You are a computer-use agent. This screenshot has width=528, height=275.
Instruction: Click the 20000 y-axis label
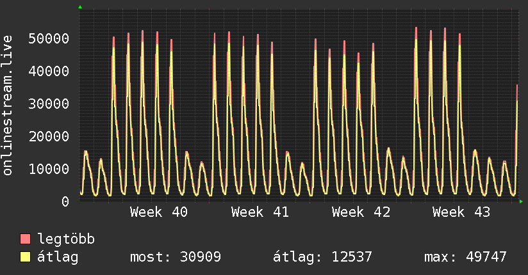[49, 136]
